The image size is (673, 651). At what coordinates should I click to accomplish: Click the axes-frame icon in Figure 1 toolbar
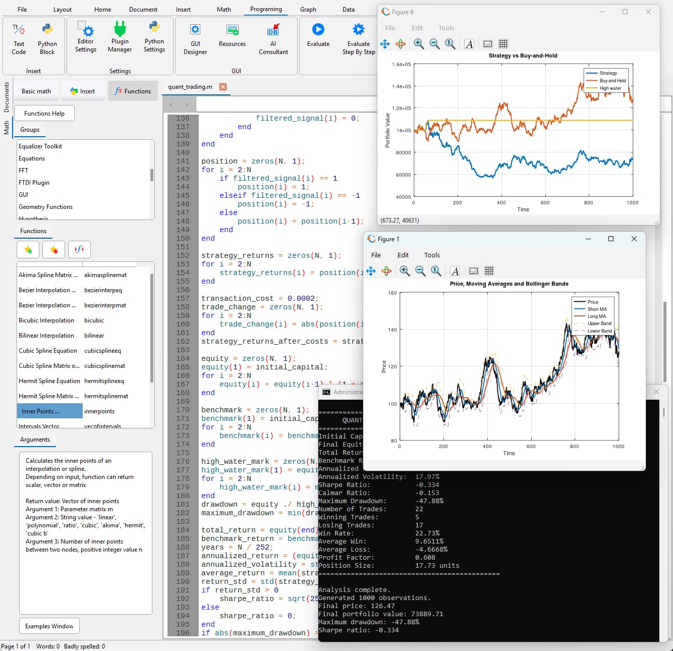pyautogui.click(x=474, y=271)
